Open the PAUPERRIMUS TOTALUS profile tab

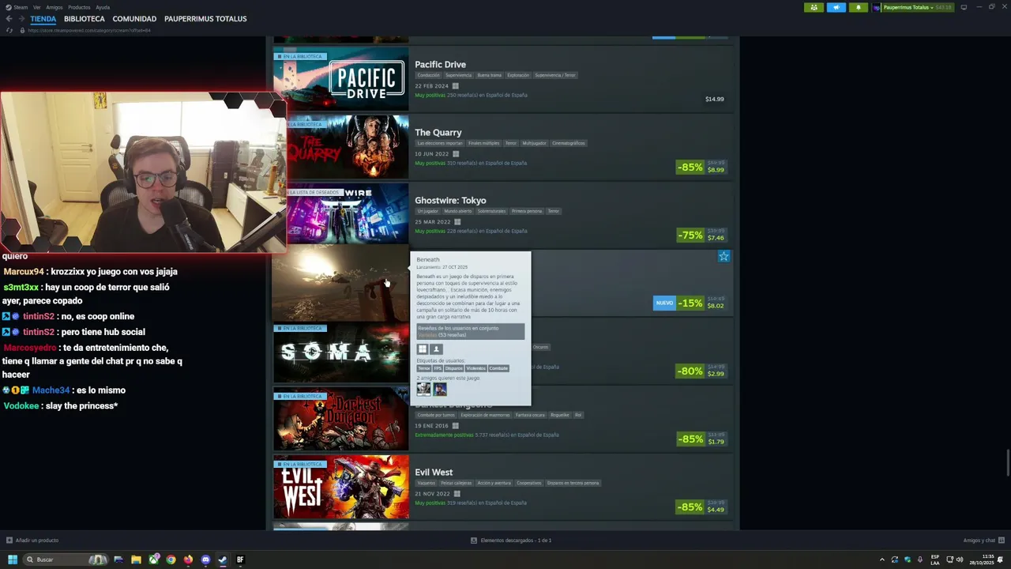pyautogui.click(x=205, y=19)
